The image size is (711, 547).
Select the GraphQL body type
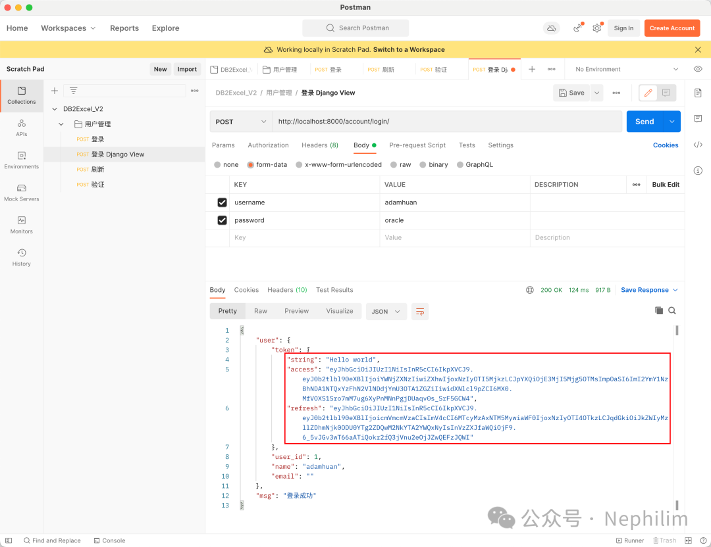tap(460, 165)
